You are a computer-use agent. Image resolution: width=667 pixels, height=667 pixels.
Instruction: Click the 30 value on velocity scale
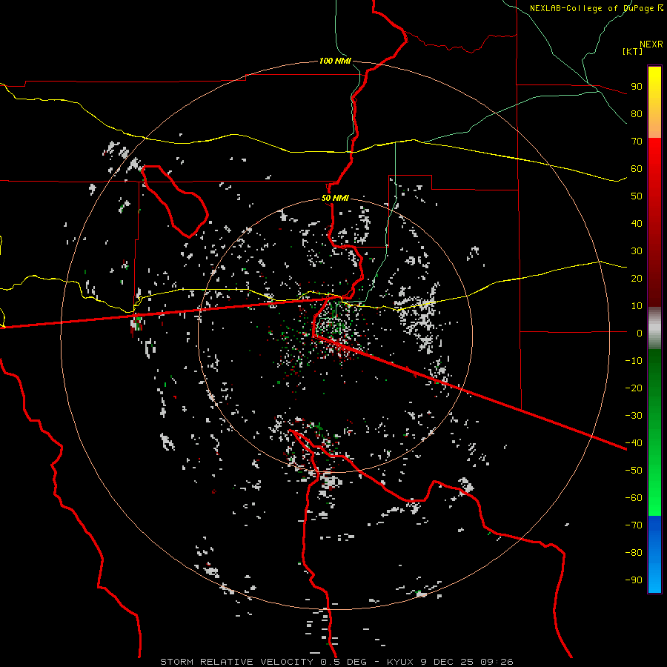[637, 251]
